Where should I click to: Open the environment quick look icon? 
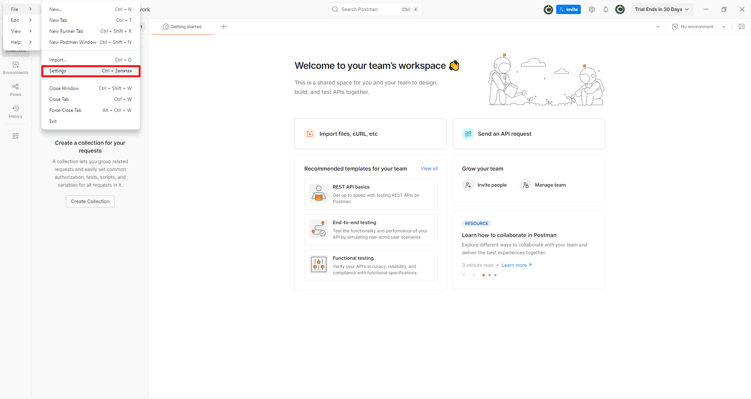(x=741, y=27)
